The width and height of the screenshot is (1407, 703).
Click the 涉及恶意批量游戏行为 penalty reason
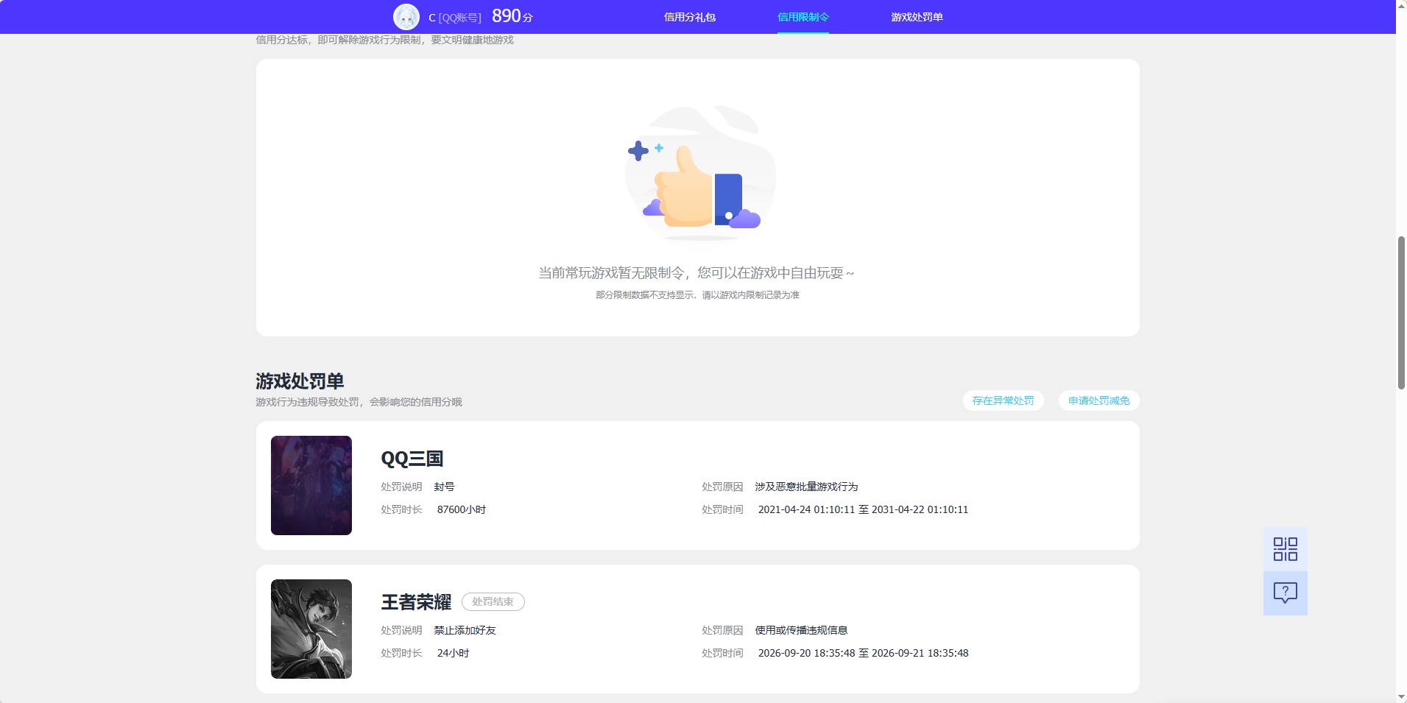coord(806,487)
